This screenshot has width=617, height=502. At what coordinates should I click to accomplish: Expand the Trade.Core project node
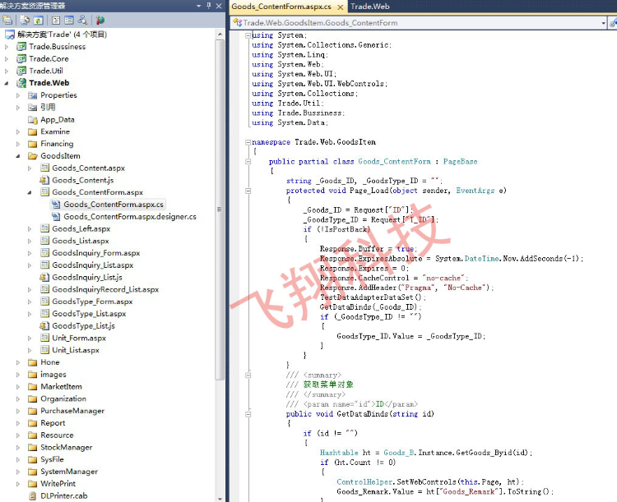click(x=7, y=59)
